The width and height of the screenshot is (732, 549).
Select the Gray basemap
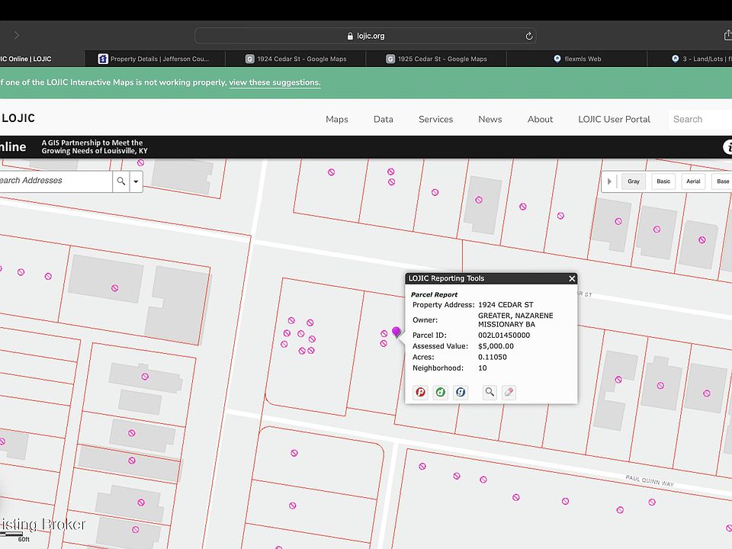[x=634, y=181]
